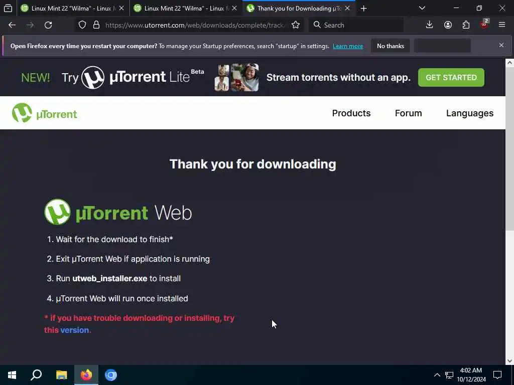Open the clock and date flyout
Viewport: 514px width, 385px height.
point(471,375)
